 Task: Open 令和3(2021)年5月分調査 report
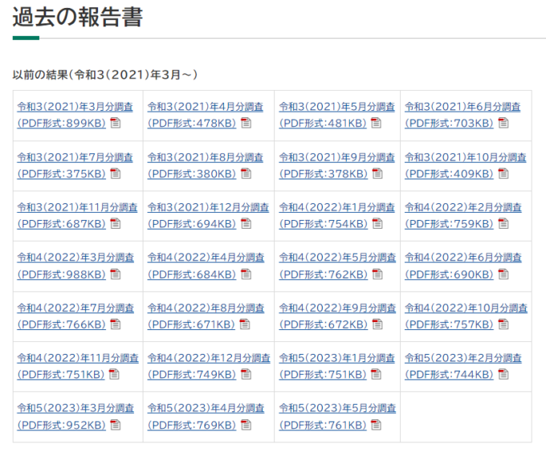click(336, 115)
